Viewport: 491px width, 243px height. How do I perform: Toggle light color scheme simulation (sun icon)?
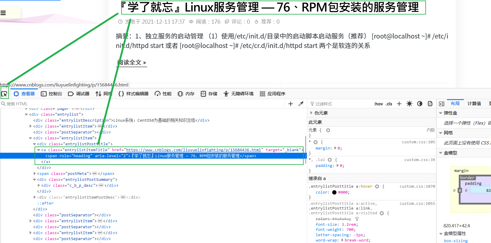(x=409, y=104)
